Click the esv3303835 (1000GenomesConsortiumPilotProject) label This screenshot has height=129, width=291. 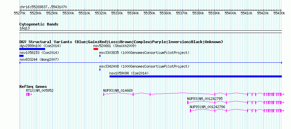tap(144, 53)
